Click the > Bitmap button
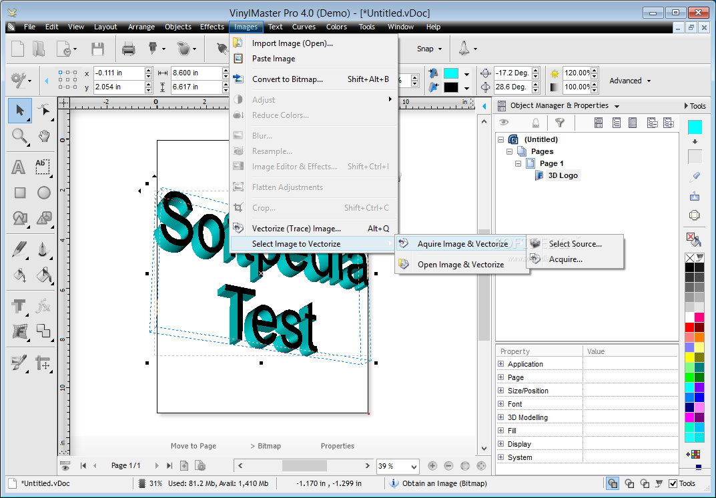 coord(266,446)
